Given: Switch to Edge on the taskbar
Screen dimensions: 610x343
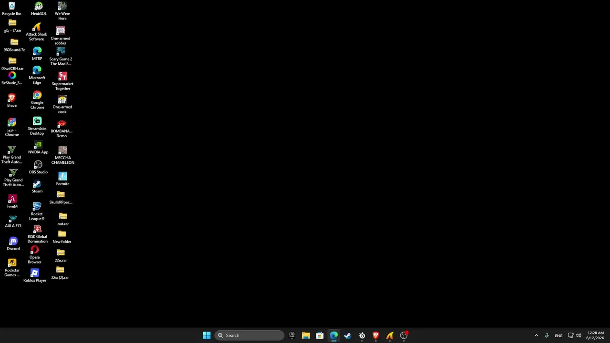Looking at the screenshot, I should click(x=334, y=335).
